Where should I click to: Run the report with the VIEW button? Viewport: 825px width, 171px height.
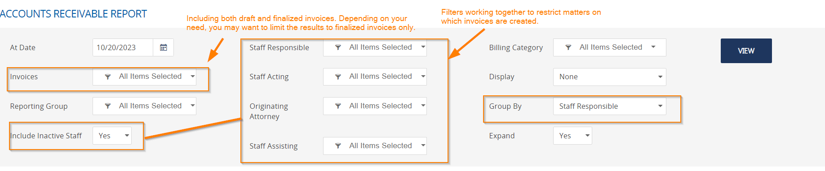746,51
